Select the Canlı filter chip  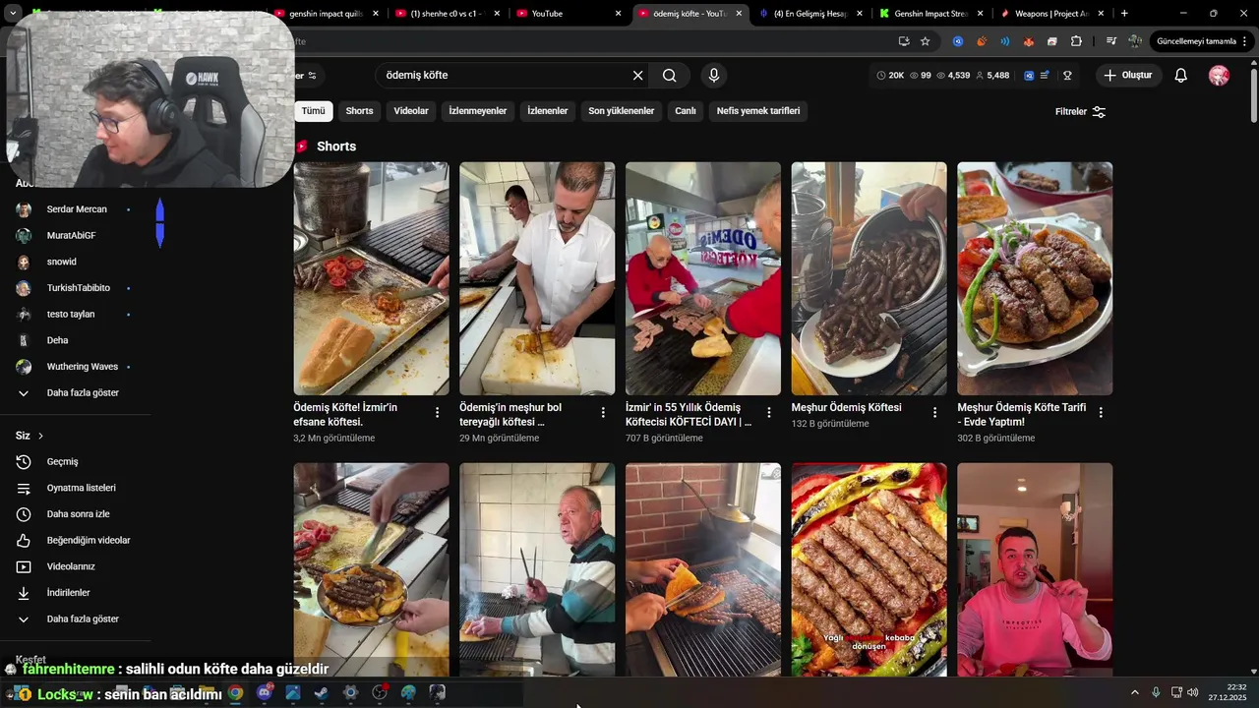coord(686,111)
